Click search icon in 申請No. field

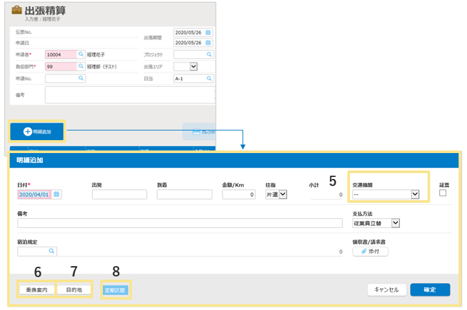point(81,78)
